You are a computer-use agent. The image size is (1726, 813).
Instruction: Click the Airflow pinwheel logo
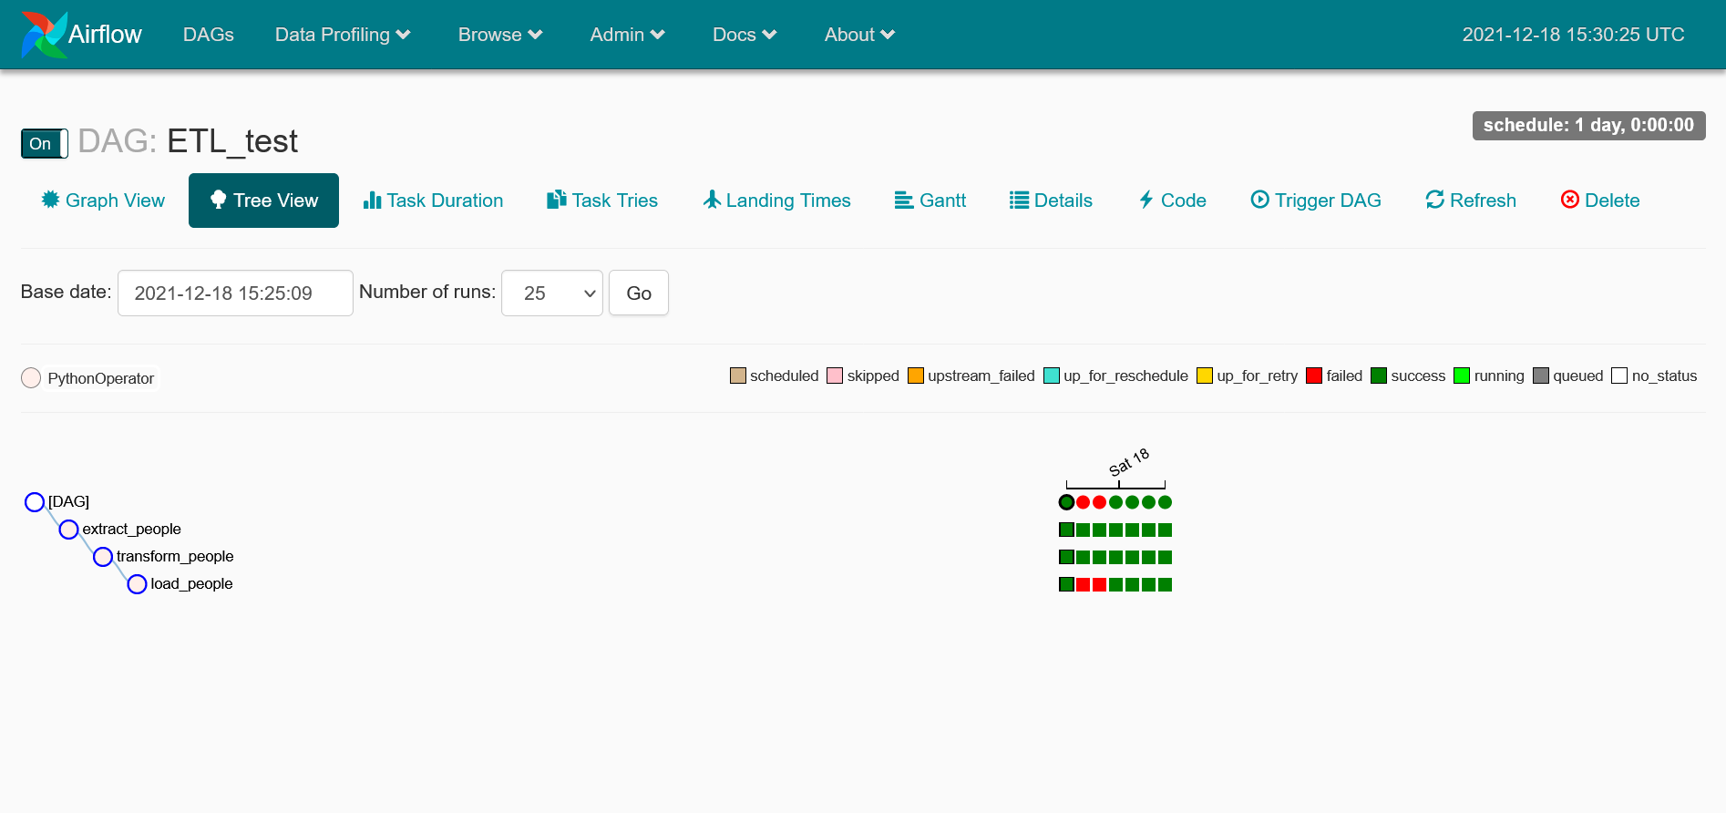point(44,35)
